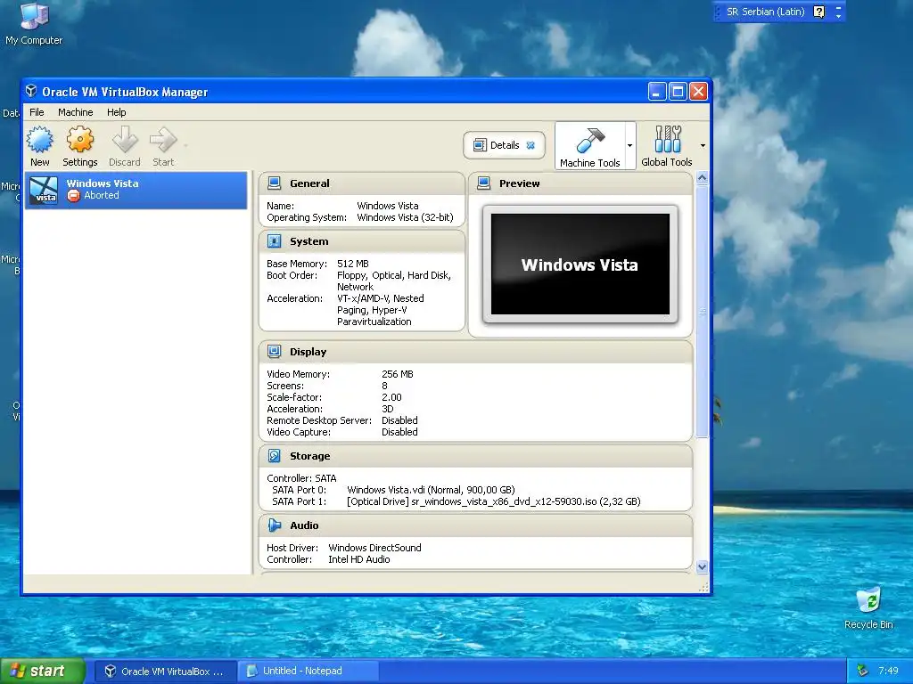Image resolution: width=913 pixels, height=684 pixels.
Task: Open the Audio section header link
Action: [x=304, y=525]
